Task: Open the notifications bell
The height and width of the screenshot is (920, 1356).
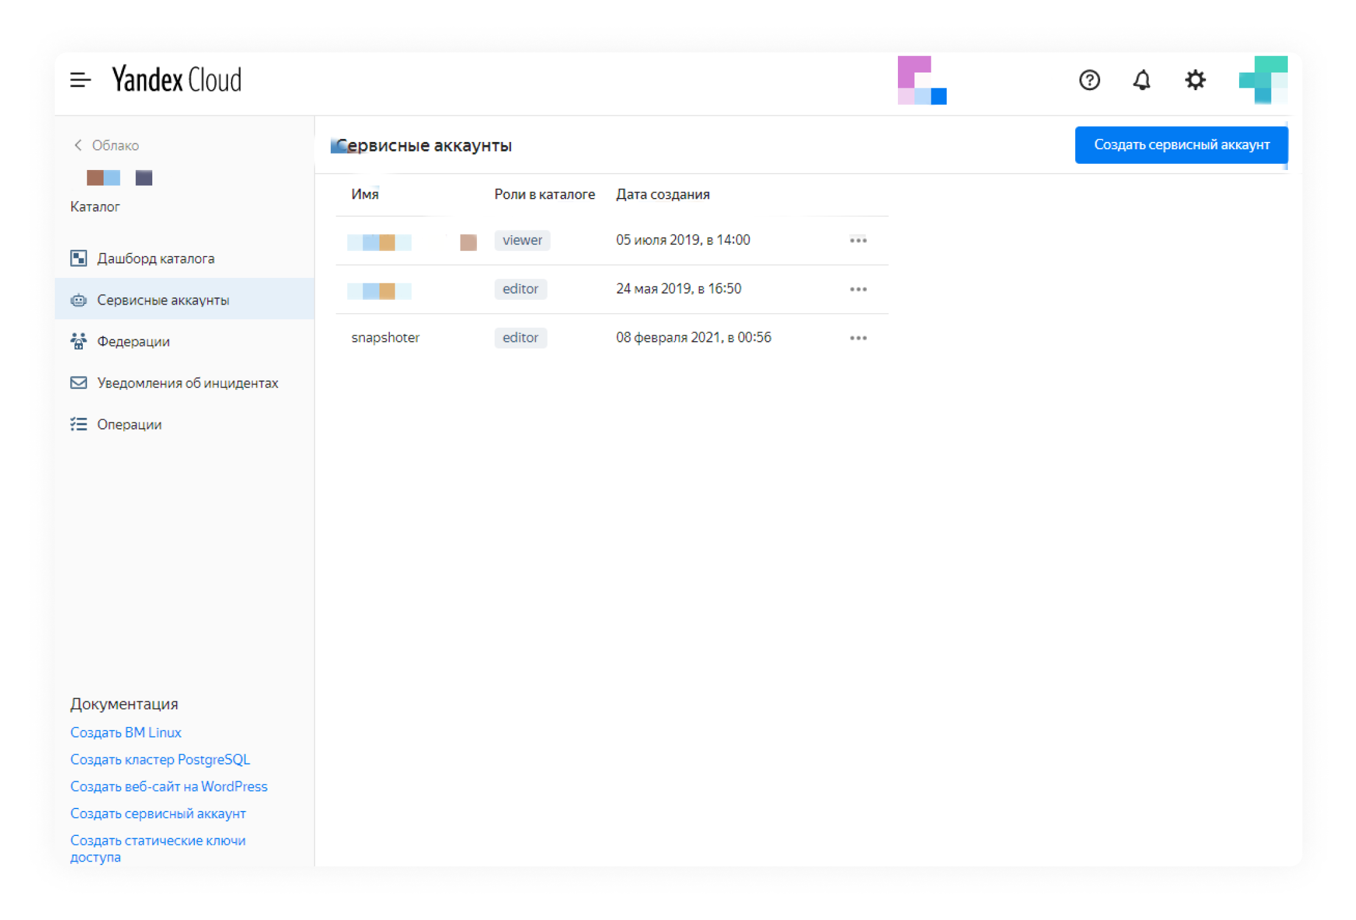Action: [x=1142, y=80]
